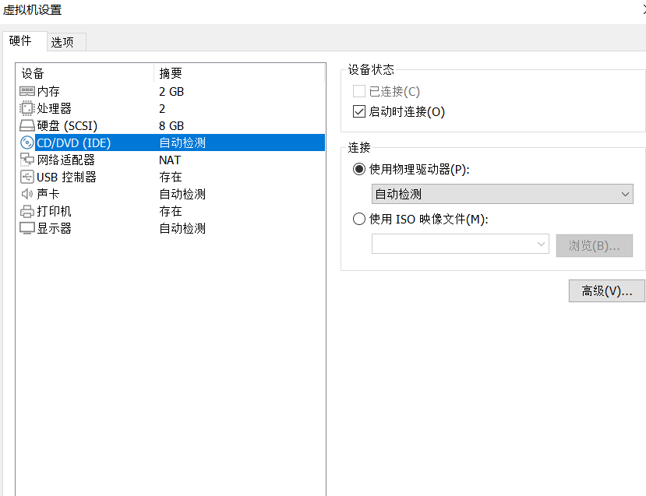
Task: Click the 浏览(B) browse button
Action: (x=594, y=244)
